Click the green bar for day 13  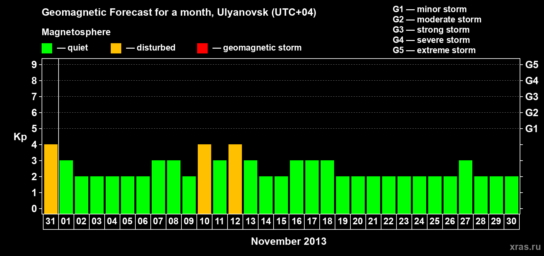(x=251, y=187)
